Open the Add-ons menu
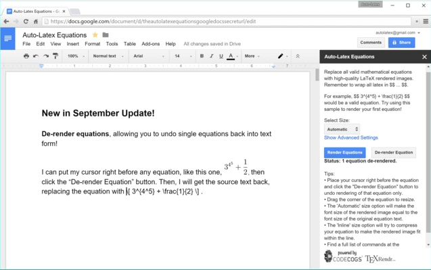 tap(151, 44)
